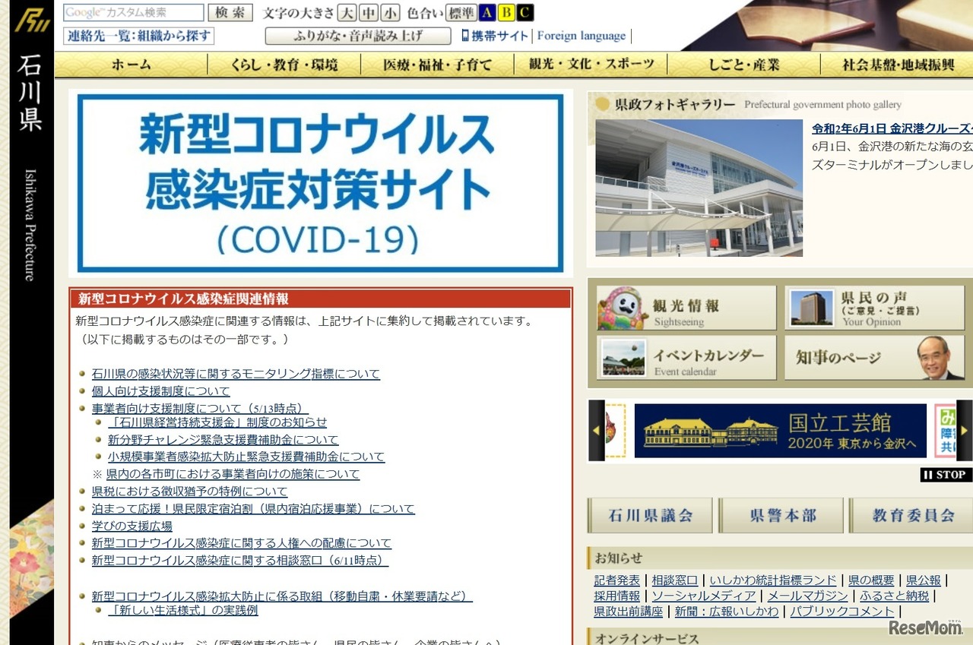Open 学びの支援広場 link

132,526
